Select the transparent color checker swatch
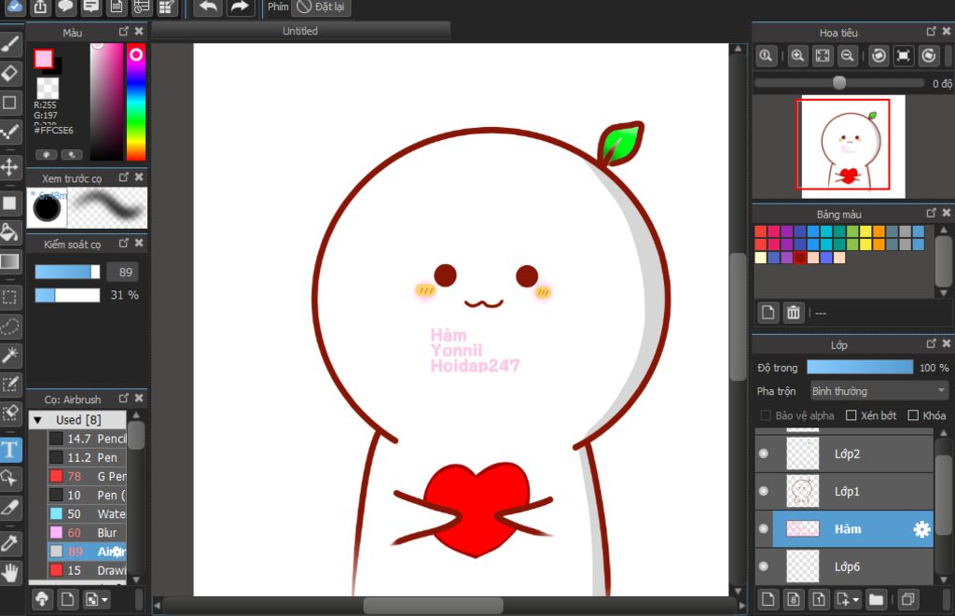The width and height of the screenshot is (955, 616). 48,89
